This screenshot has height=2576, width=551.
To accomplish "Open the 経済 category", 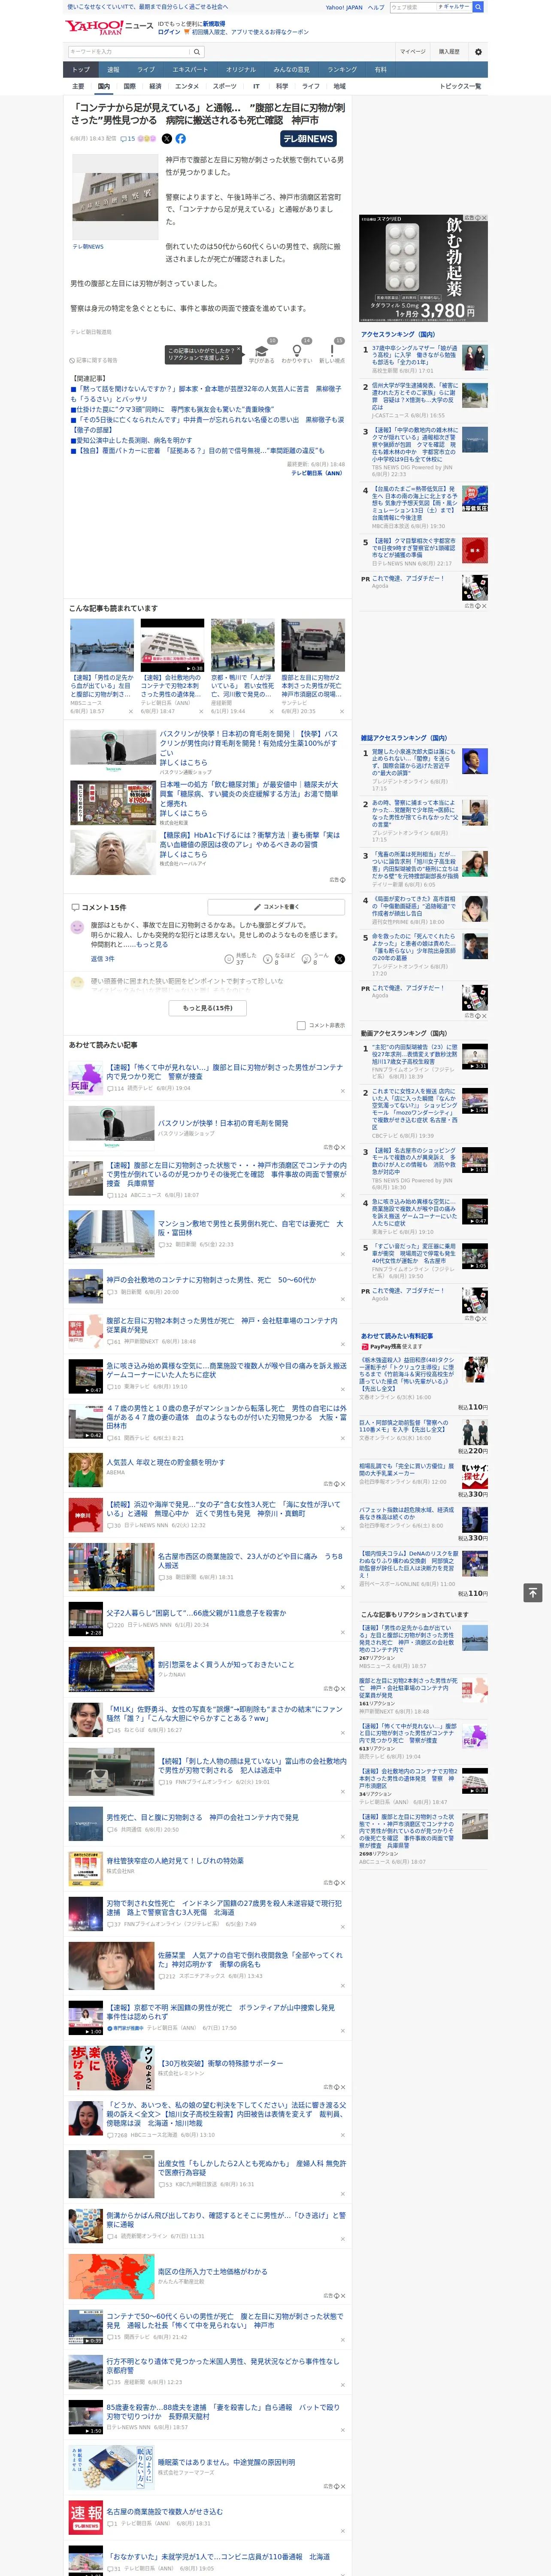I will click(x=155, y=86).
